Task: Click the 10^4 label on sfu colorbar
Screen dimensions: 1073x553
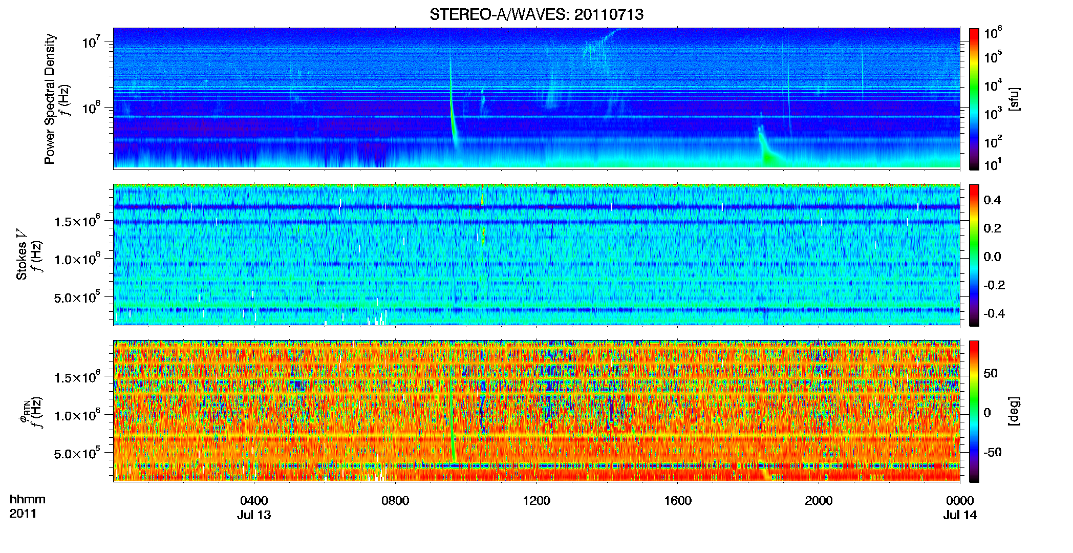Action: coord(993,85)
